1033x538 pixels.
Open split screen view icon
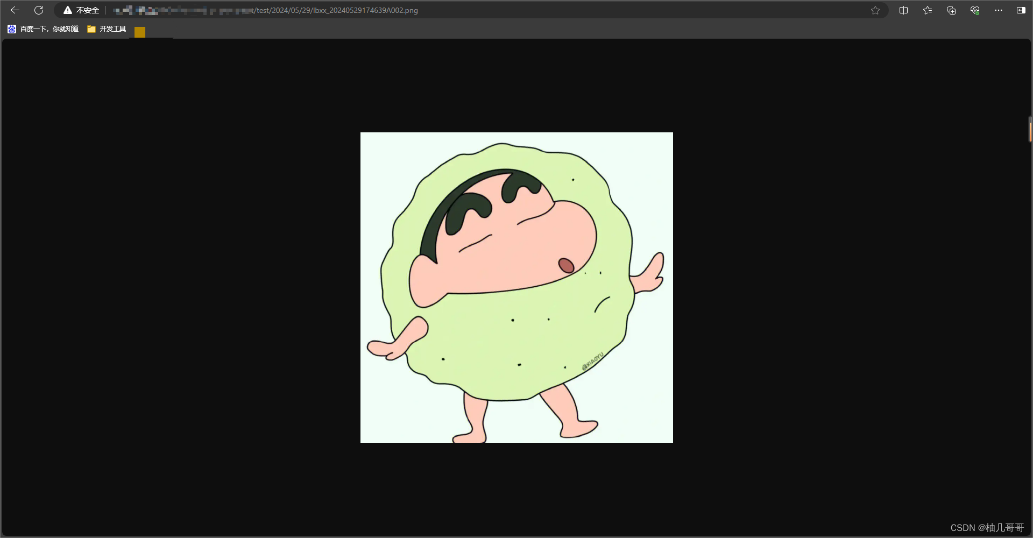tap(904, 10)
